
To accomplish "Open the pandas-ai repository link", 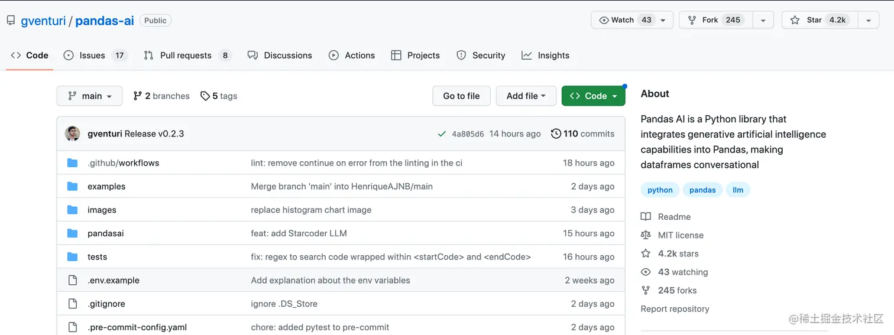I will (105, 21).
